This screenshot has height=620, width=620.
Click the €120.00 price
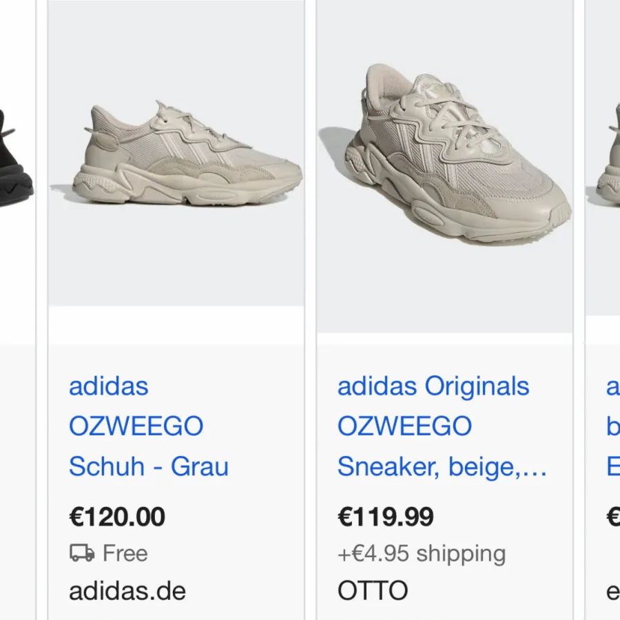117,517
